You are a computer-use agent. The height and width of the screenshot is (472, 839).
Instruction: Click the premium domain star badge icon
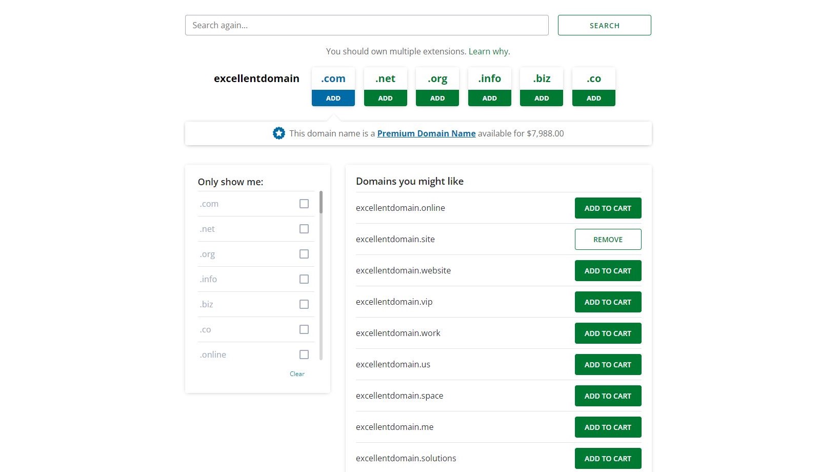click(x=278, y=133)
